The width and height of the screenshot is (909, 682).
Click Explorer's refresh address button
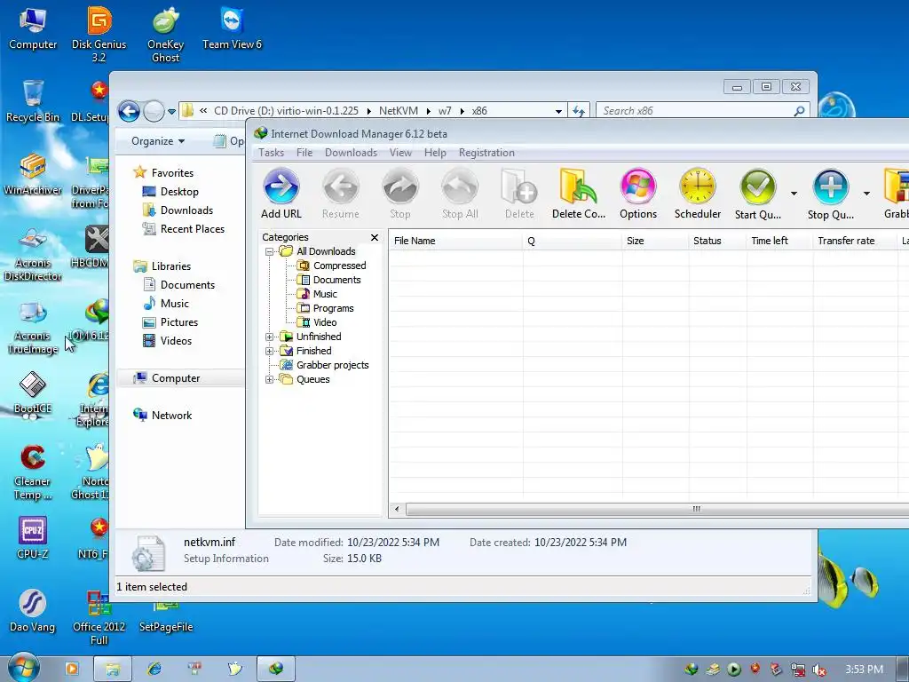pos(579,111)
